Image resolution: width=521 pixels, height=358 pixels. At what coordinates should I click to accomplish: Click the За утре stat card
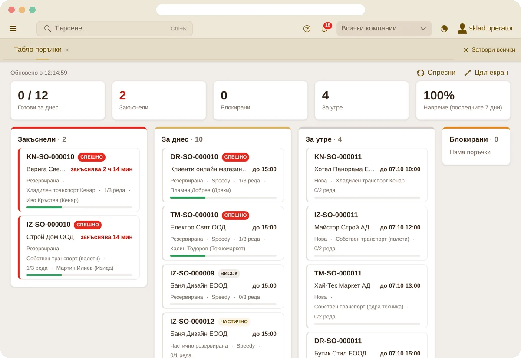pyautogui.click(x=362, y=100)
